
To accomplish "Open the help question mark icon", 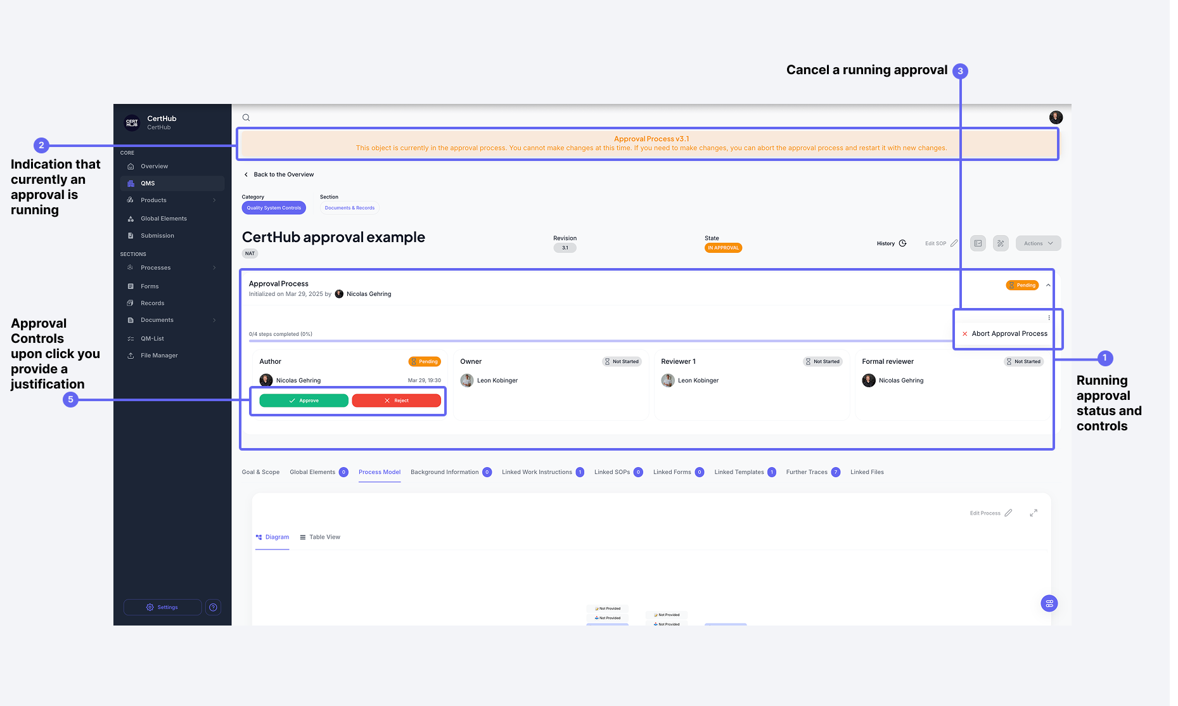I will 214,607.
